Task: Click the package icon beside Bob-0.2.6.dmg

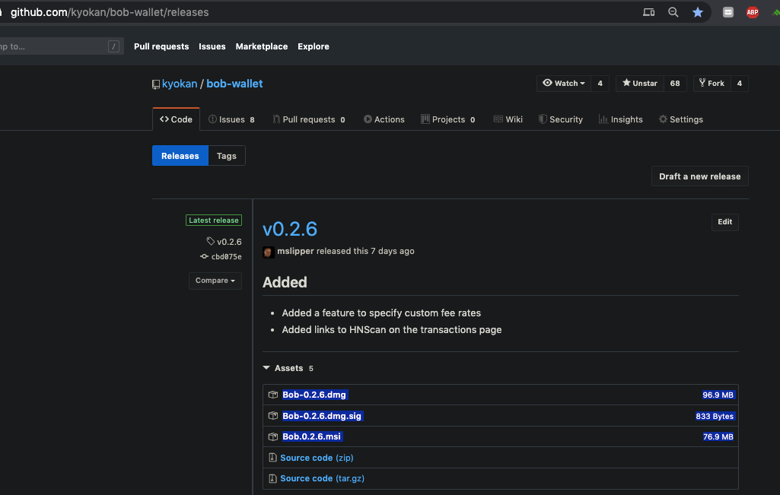Action: [272, 395]
